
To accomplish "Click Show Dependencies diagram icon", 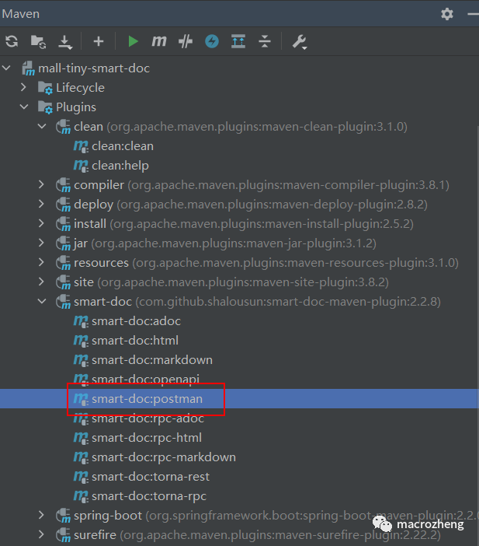I will click(238, 42).
